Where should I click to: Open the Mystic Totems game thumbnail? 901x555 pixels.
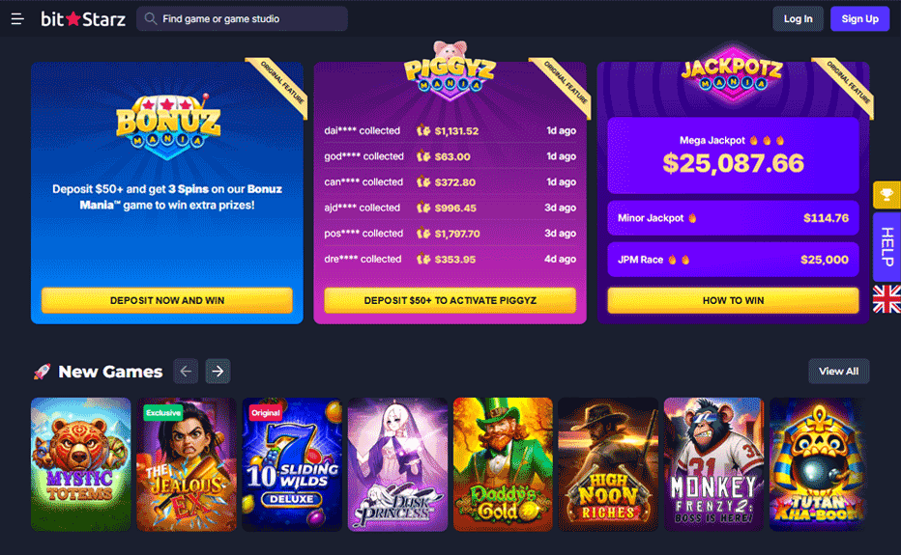tap(80, 464)
